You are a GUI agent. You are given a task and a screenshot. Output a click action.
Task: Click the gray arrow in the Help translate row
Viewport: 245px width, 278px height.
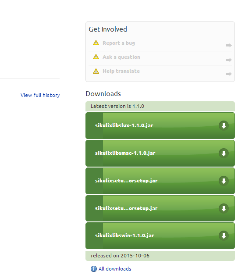point(228,74)
